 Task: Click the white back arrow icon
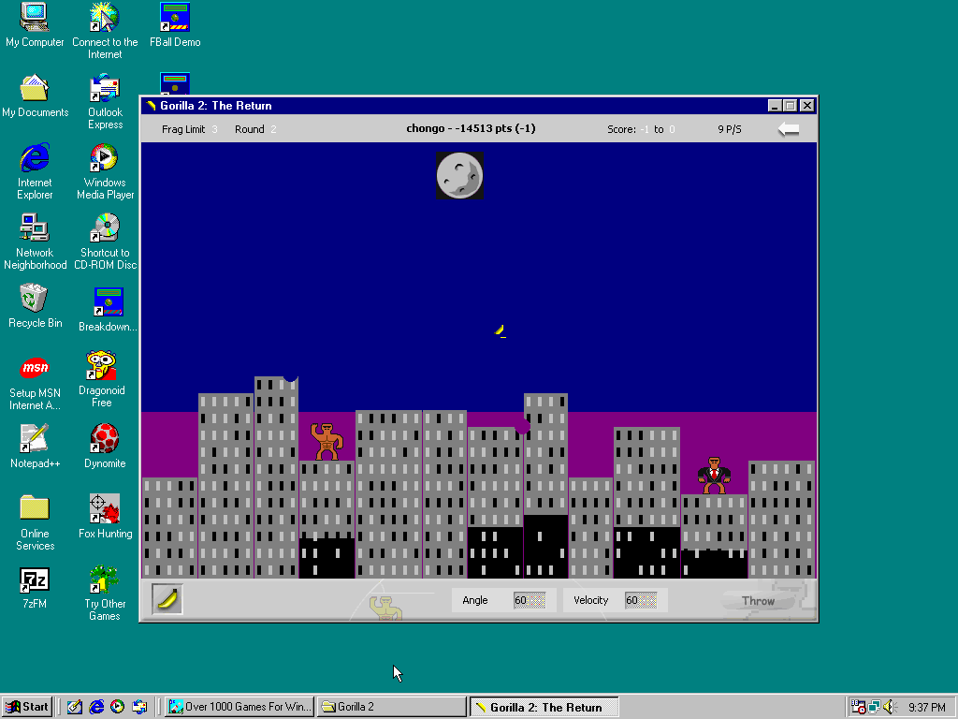pos(789,129)
